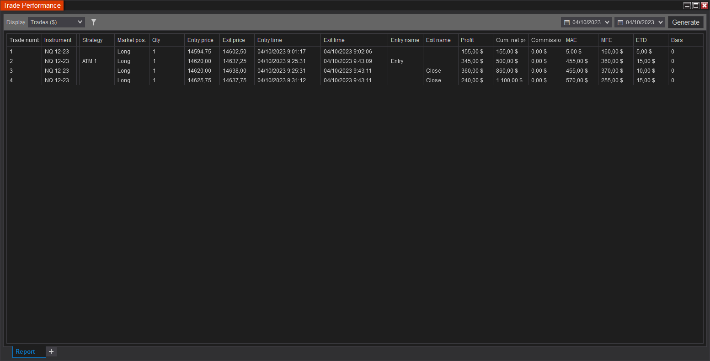Image resolution: width=710 pixels, height=361 pixels.
Task: Click MFE value 160,00 $
Action: click(612, 52)
